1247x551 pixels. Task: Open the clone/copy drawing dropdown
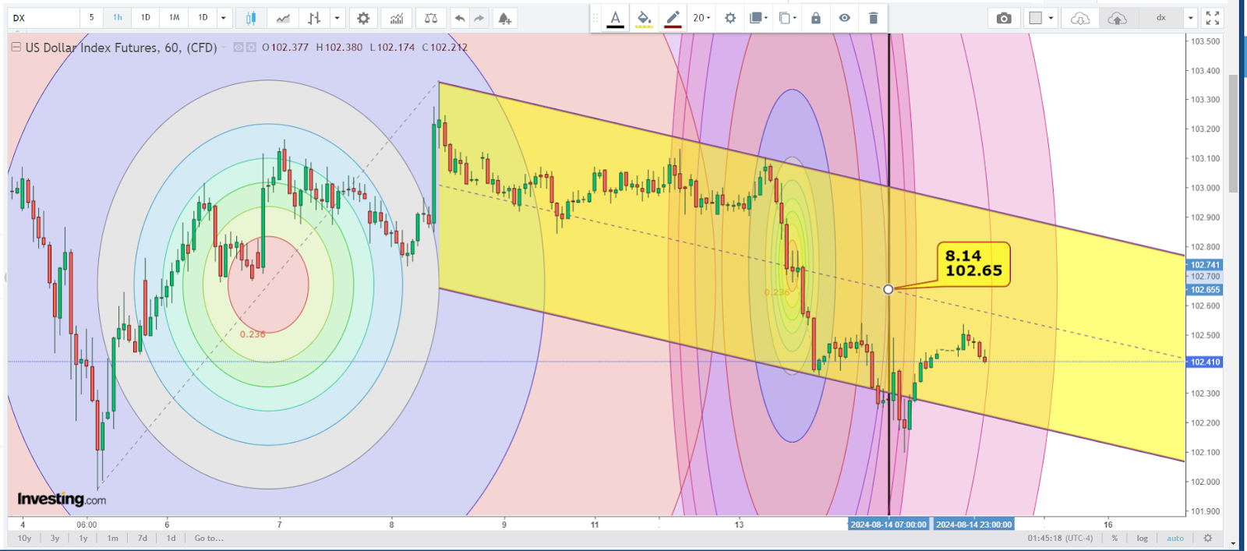tap(786, 18)
